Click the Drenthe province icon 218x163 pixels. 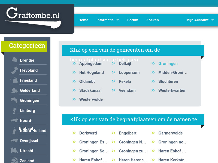click(14, 59)
